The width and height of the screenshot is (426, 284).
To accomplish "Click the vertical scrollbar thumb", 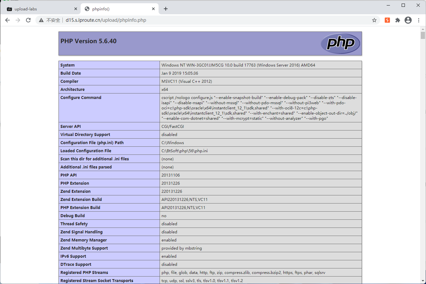I will click(423, 35).
